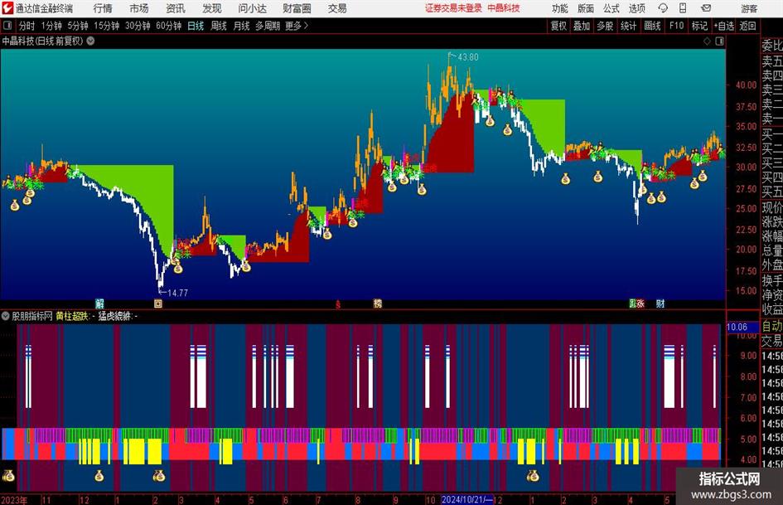783x505 pixels.
Task: Click the red § marker below the chart
Action: click(338, 304)
